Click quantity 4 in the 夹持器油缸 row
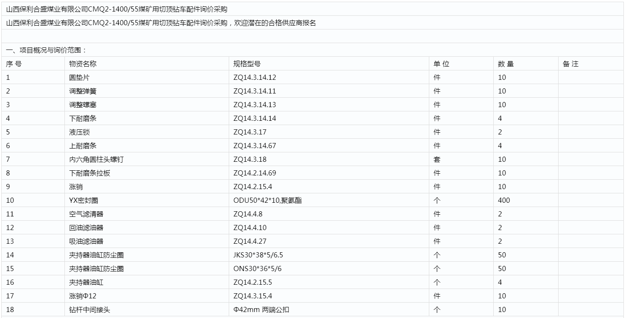This screenshot has height=318, width=626. (x=500, y=283)
